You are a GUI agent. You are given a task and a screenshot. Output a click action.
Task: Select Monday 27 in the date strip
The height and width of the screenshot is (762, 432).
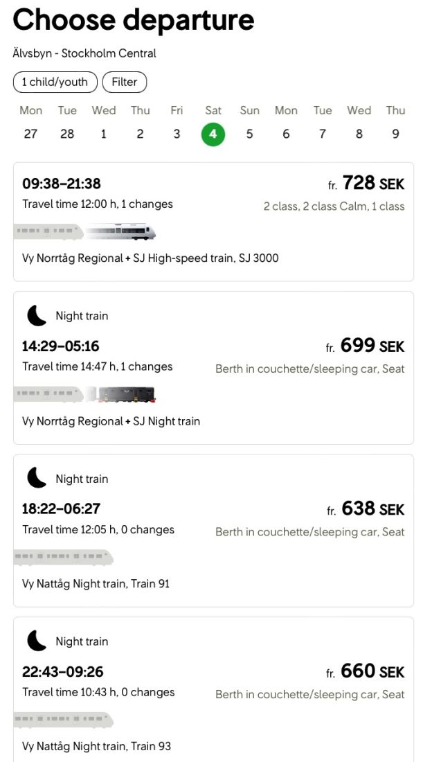[x=30, y=123]
